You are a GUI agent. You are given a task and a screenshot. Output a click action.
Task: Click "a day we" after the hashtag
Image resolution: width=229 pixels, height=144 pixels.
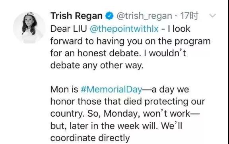[170, 89]
